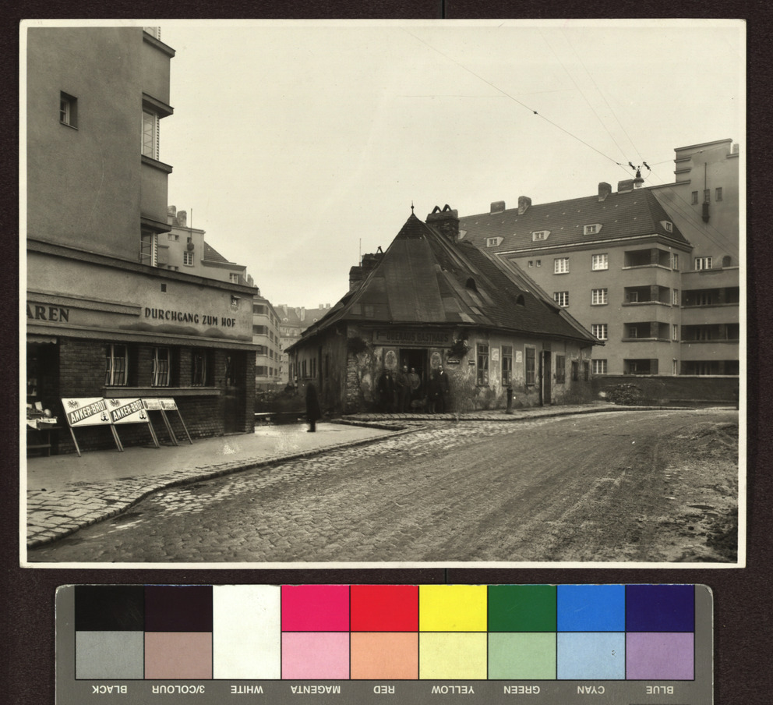Viewport: 773px width, 705px height.
Task: Select the saturated magenta swatch
Action: pyautogui.click(x=316, y=608)
